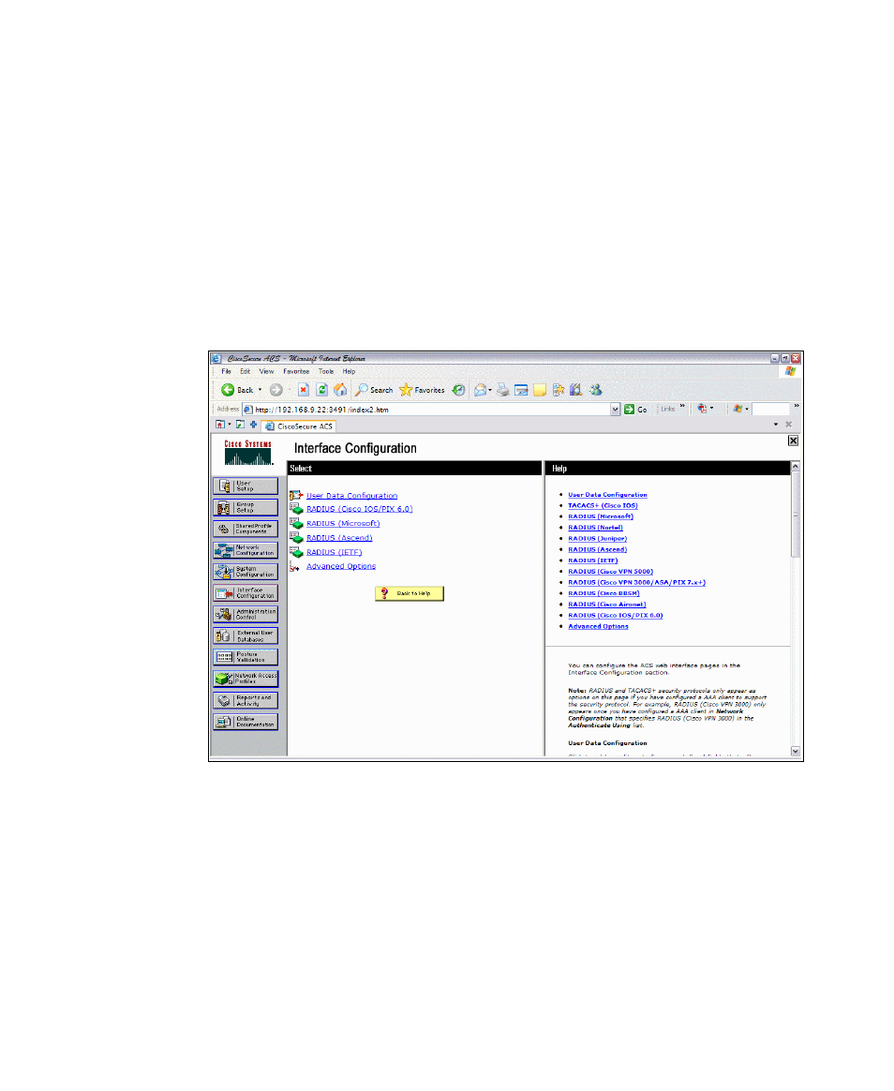Image resolution: width=894 pixels, height=1091 pixels.
Task: Open the Help menu in menu bar
Action: 350,371
